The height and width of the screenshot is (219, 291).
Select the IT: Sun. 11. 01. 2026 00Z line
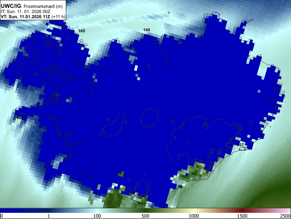pos(25,12)
